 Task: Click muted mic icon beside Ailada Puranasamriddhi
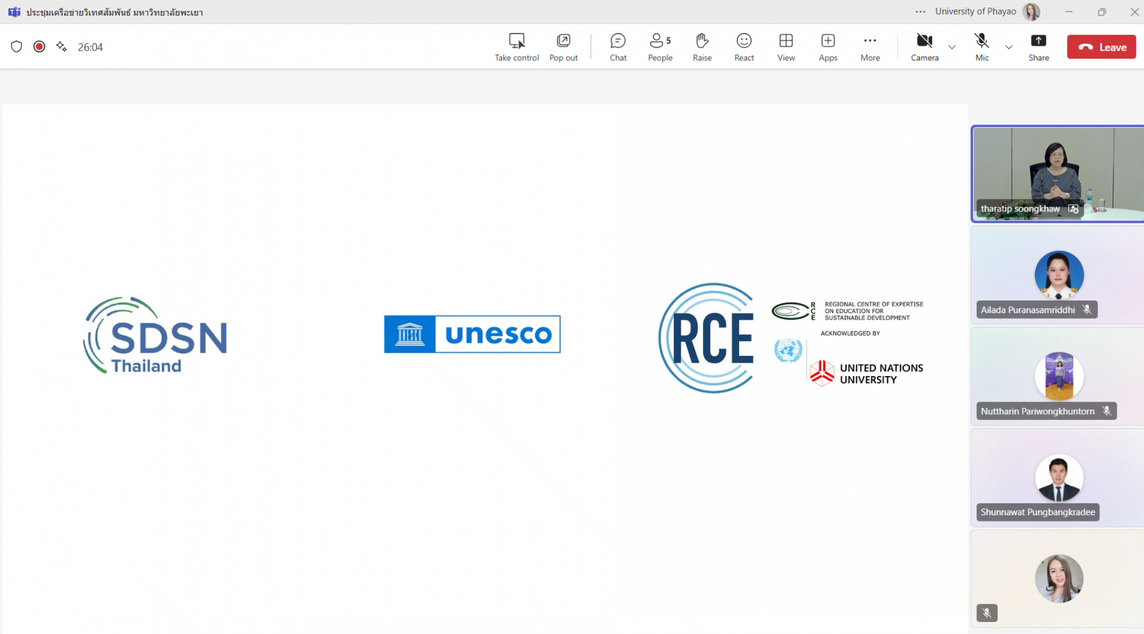[1087, 310]
